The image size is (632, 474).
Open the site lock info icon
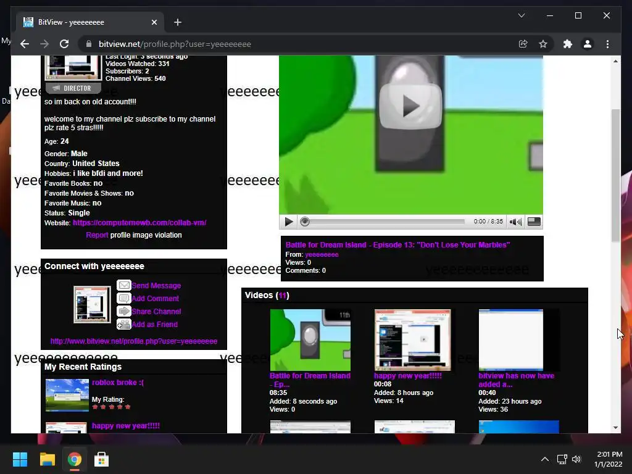pyautogui.click(x=89, y=44)
